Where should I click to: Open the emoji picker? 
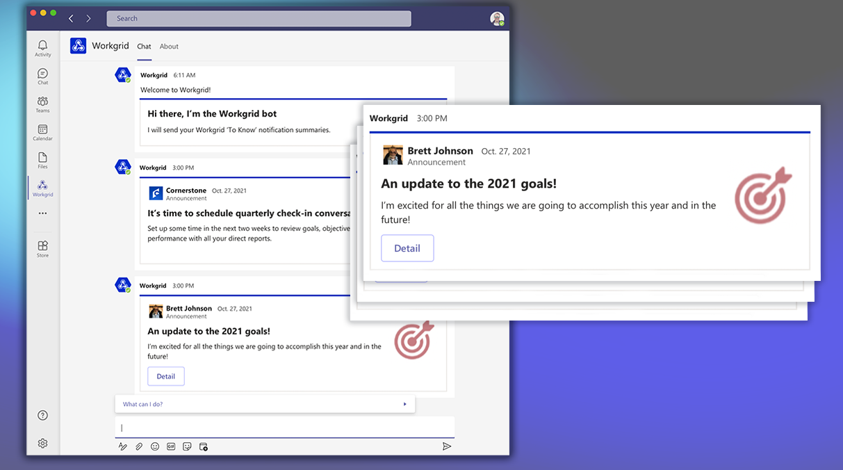155,446
